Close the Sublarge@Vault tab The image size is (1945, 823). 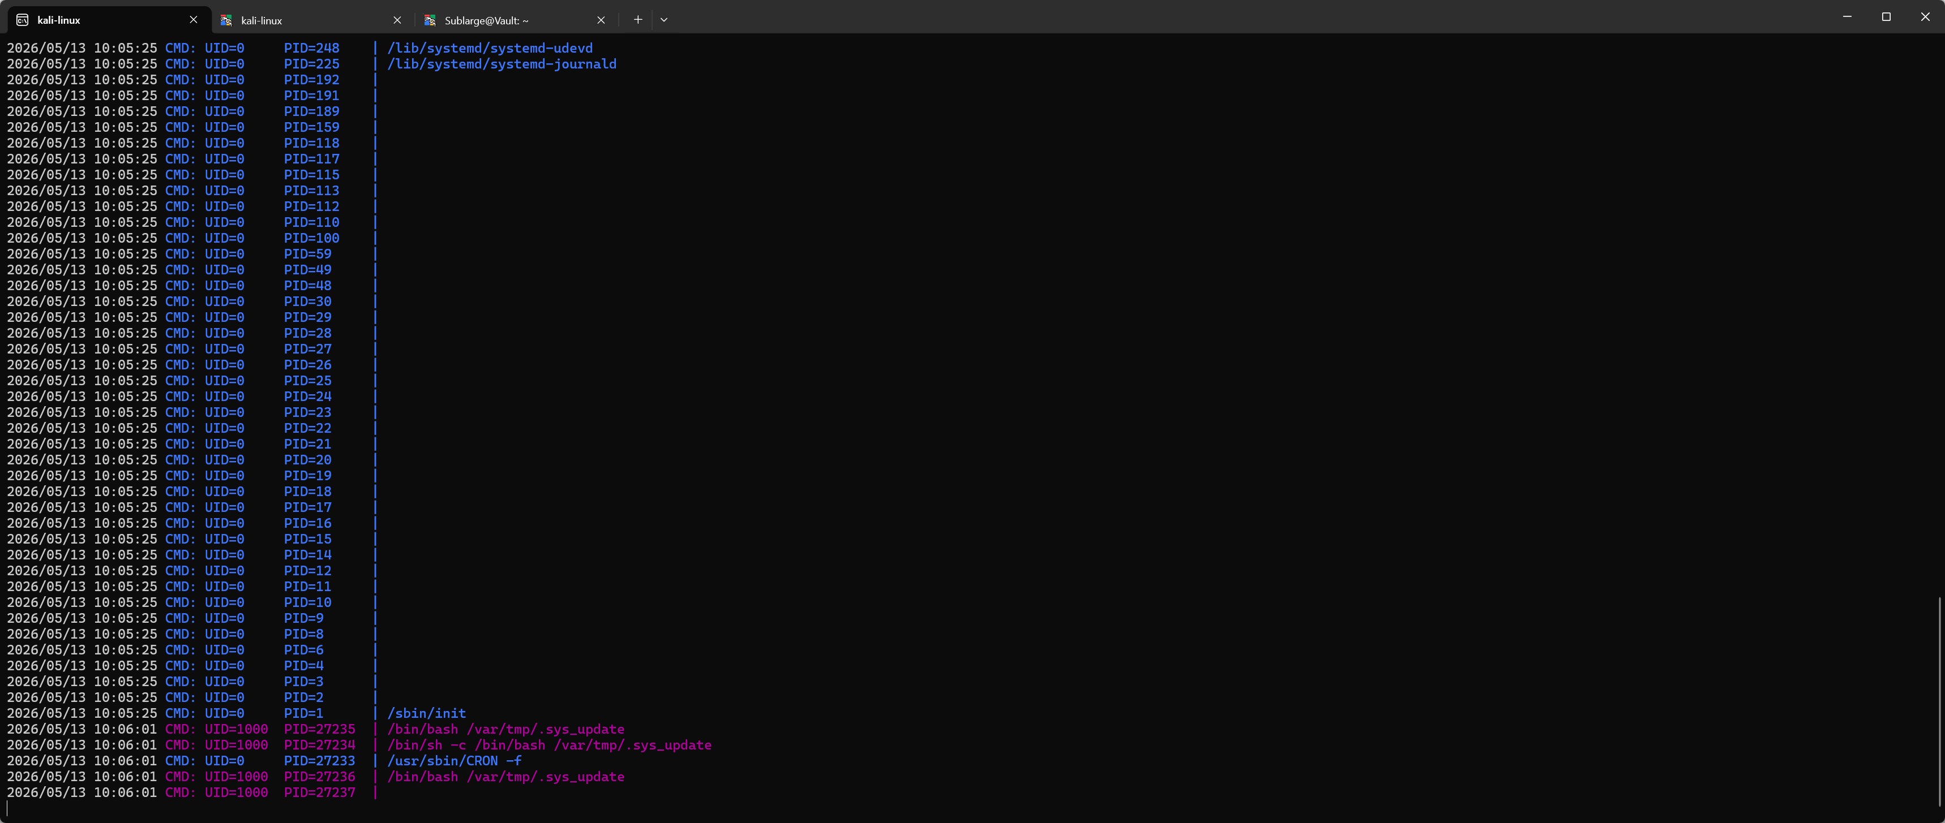601,20
